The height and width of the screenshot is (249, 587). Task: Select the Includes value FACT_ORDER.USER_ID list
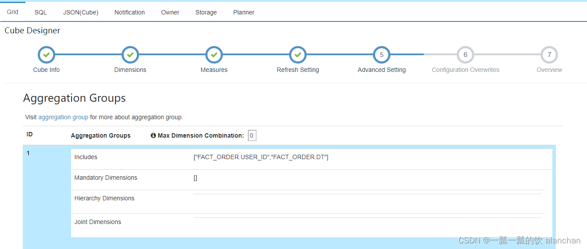coord(261,157)
